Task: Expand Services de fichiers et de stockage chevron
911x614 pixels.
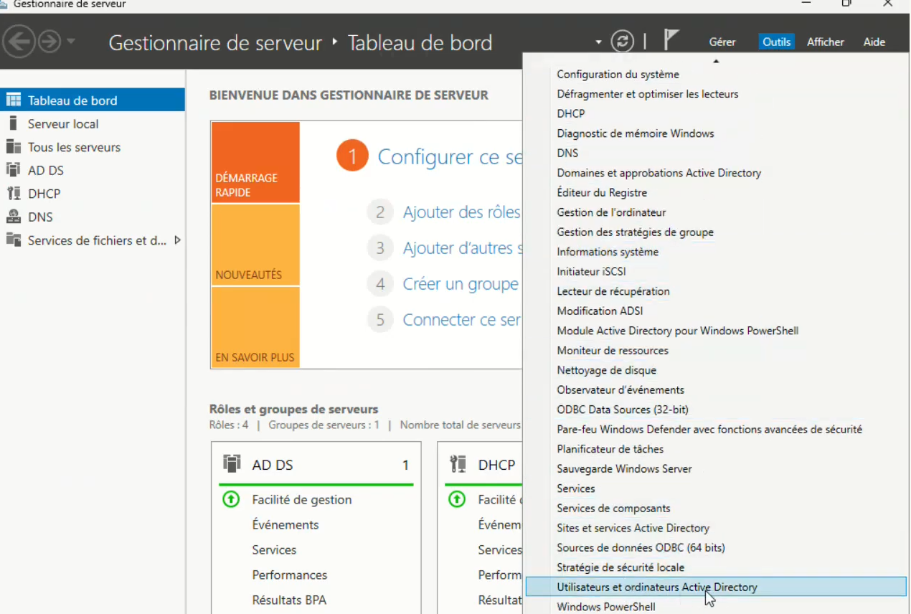Action: point(177,241)
